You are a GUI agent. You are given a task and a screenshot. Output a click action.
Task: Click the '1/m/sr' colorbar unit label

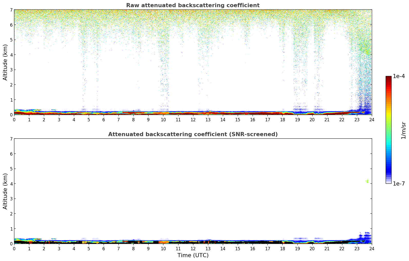click(x=403, y=130)
